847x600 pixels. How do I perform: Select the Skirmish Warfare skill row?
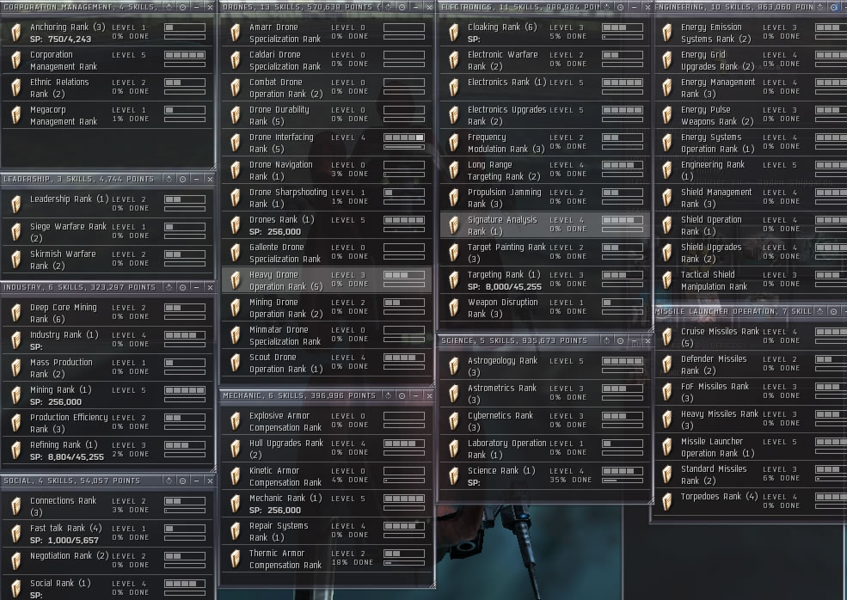click(x=108, y=260)
